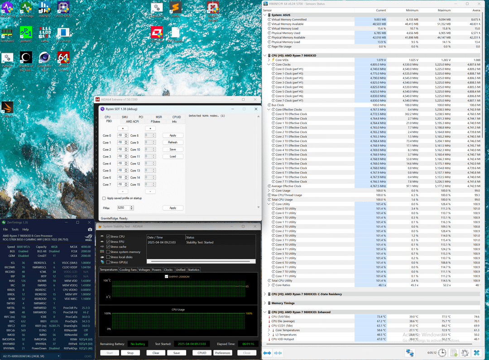Open the ZenTimings Tools menu
This screenshot has height=360, width=489.
(15, 229)
